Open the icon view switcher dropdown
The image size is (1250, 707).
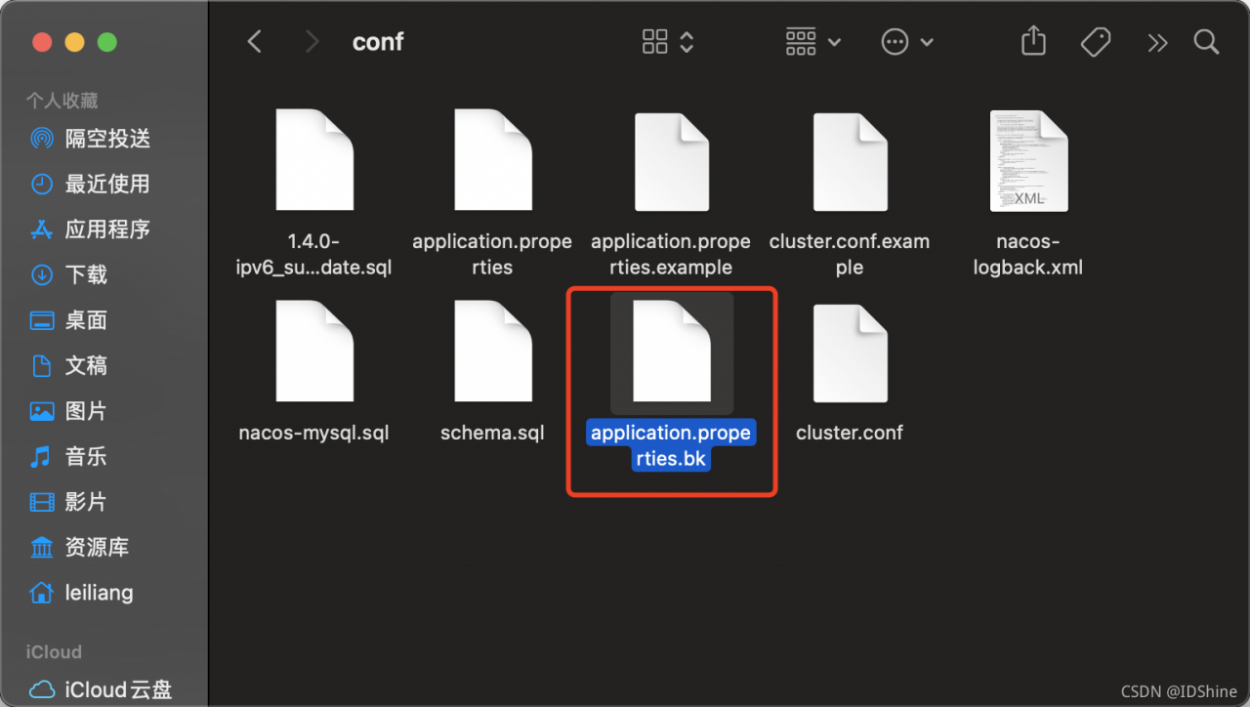click(668, 42)
